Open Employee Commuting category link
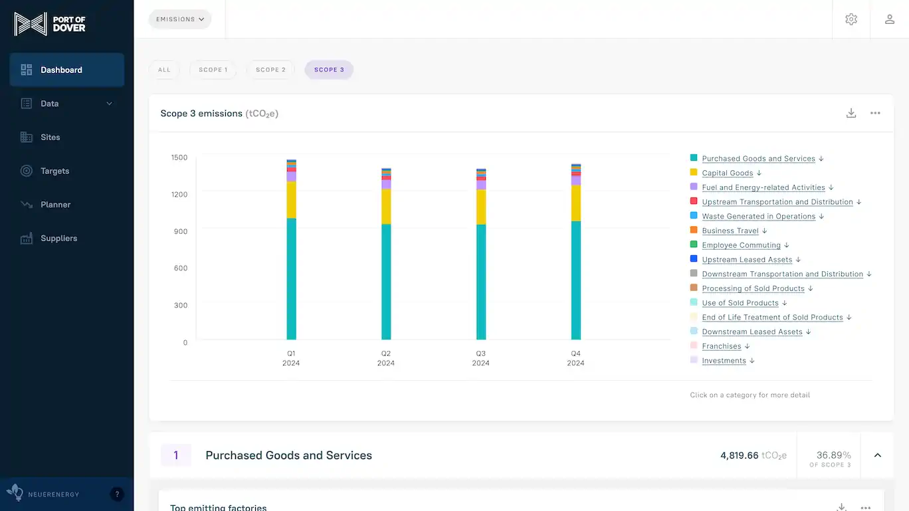The image size is (909, 511). tap(742, 245)
